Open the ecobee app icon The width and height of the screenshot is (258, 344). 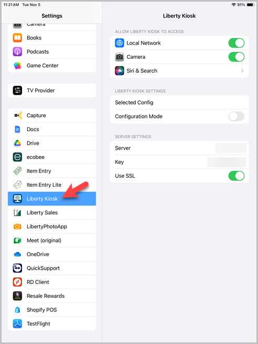click(17, 157)
